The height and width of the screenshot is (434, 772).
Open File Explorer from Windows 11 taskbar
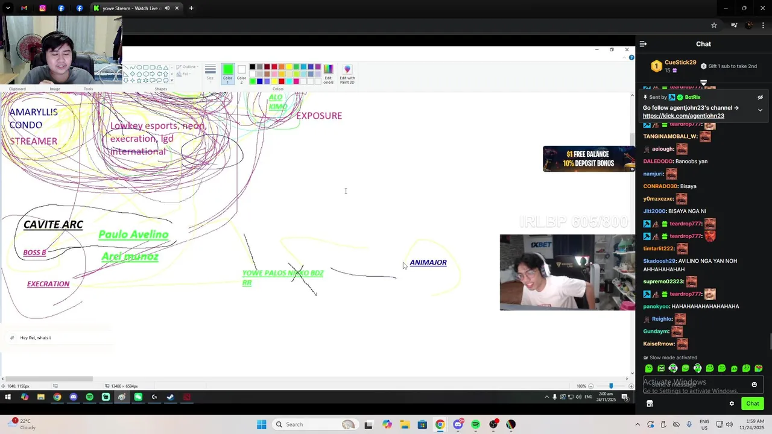(x=404, y=424)
